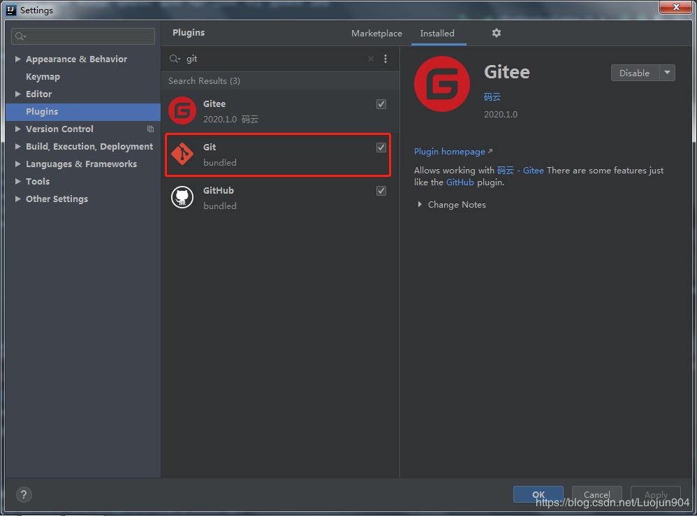Close the Settings dialog window
This screenshot has width=697, height=516.
point(675,8)
